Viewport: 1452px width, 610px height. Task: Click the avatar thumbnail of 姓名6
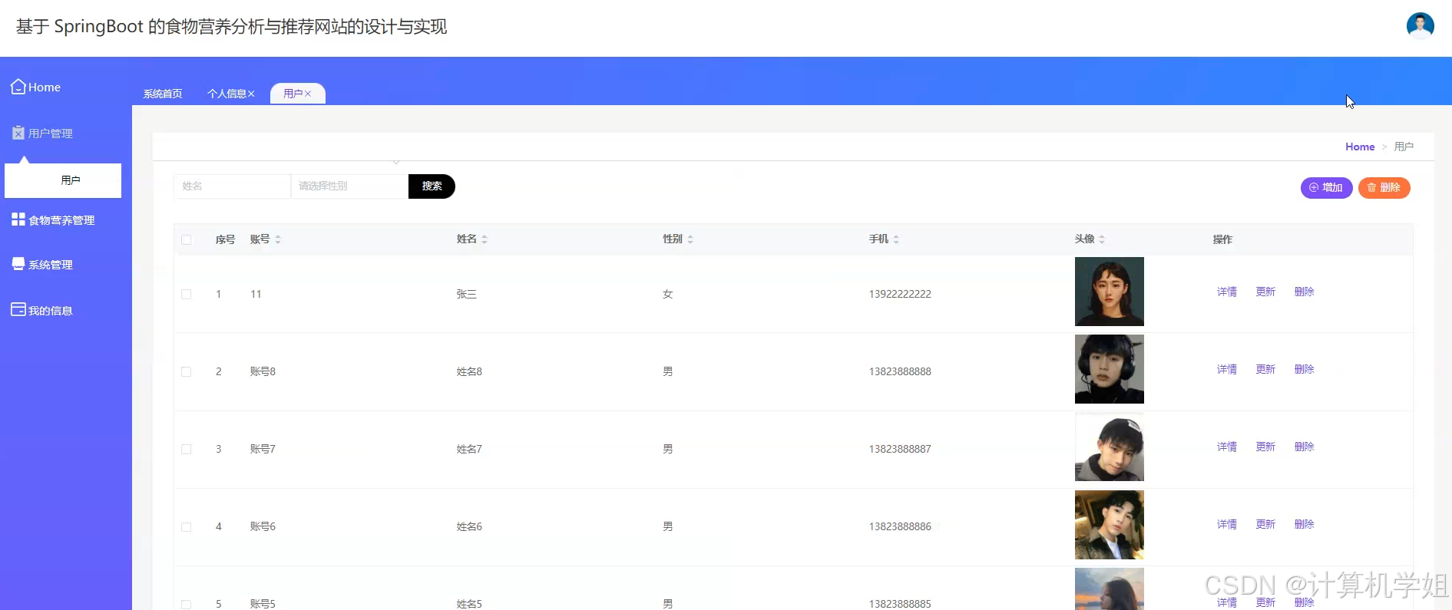click(x=1109, y=525)
